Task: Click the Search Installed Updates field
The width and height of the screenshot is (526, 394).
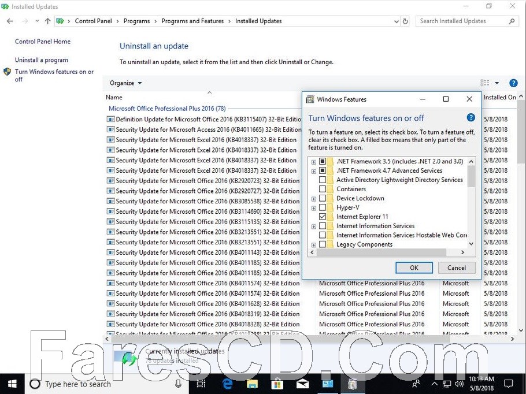Action: 463,21
